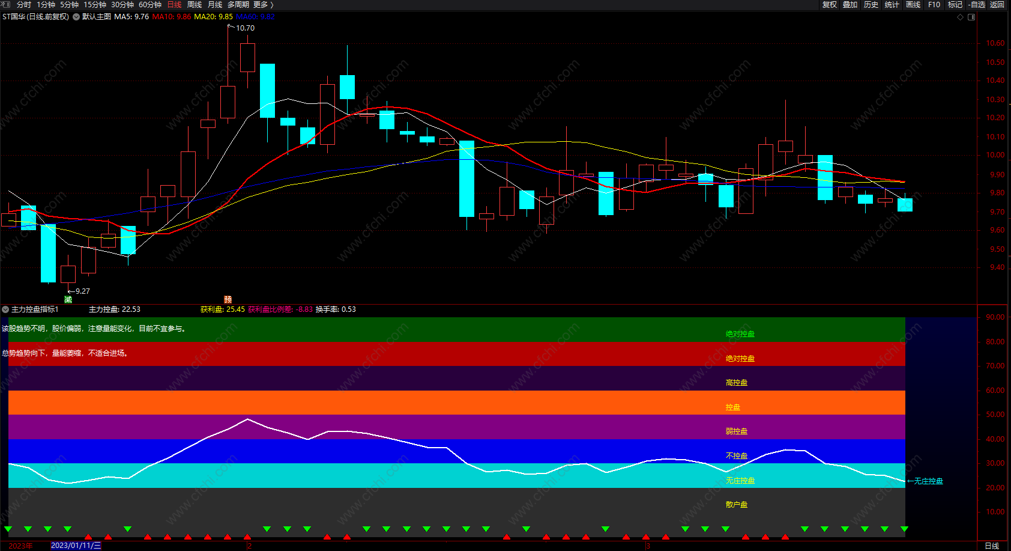Viewport: 1011px width, 551px height.
Task: Click the 复权 button
Action: click(830, 5)
